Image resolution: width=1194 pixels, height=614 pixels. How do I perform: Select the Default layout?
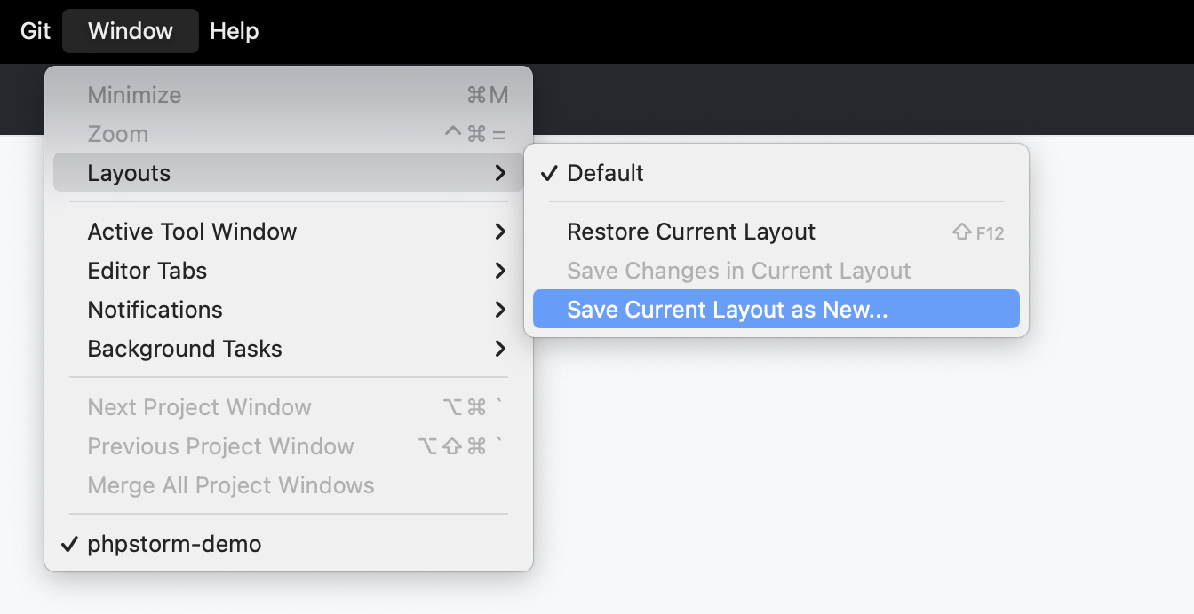(605, 173)
